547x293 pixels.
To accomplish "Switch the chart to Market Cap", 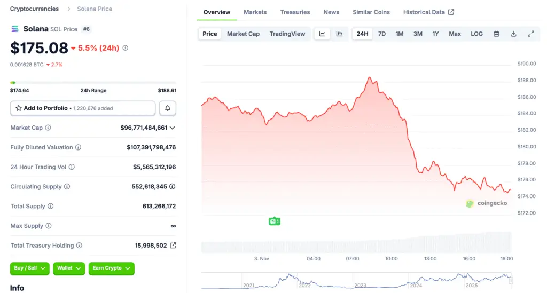I will [x=243, y=34].
